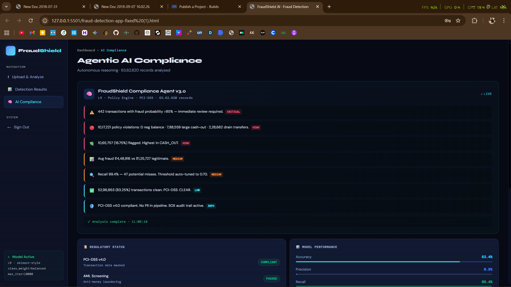This screenshot has width=511, height=287.
Task: Click the Upload & Analyze arrow icon
Action: (8, 77)
